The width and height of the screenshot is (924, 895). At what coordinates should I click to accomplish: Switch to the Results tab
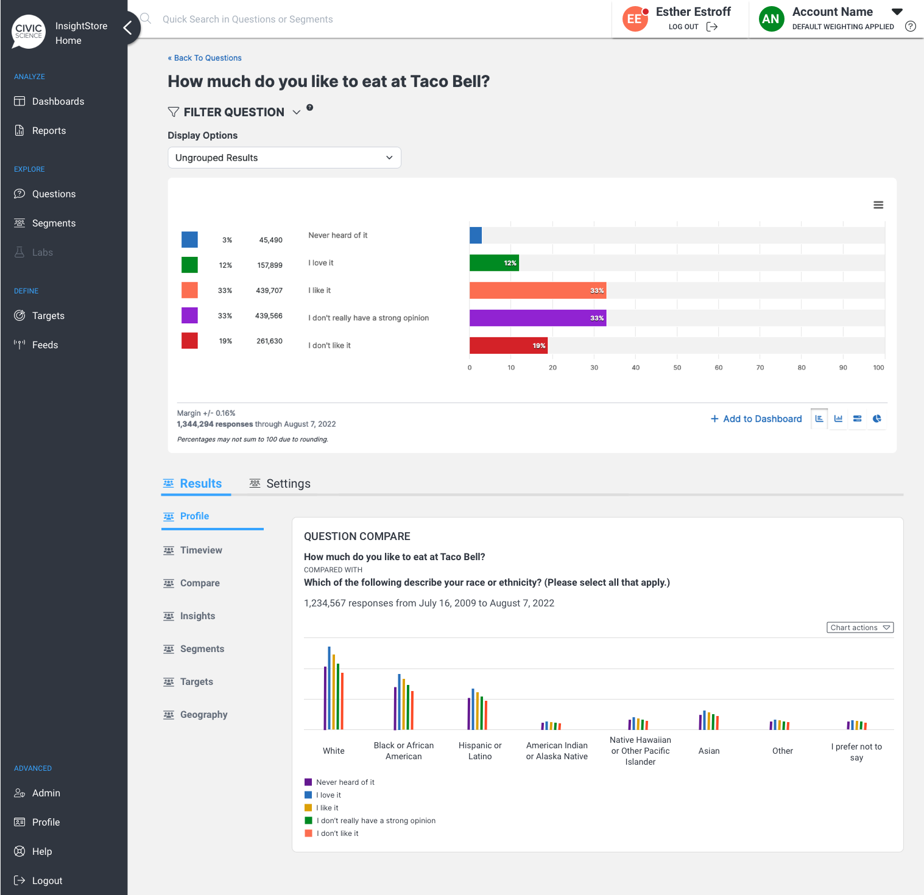(192, 483)
